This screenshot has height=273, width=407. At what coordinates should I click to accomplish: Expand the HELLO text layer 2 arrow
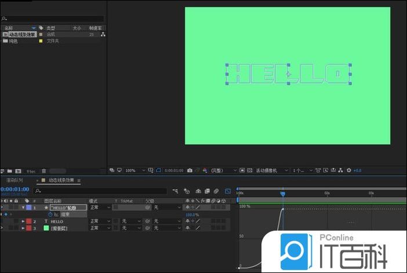click(x=23, y=221)
